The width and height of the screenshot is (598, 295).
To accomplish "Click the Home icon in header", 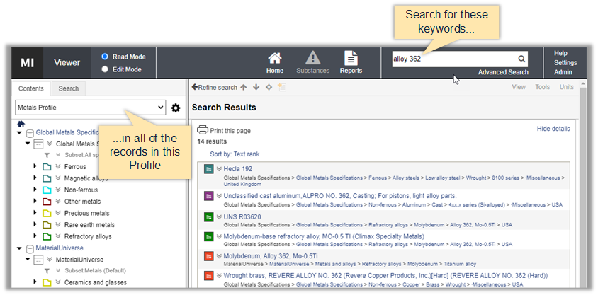I will 275,58.
